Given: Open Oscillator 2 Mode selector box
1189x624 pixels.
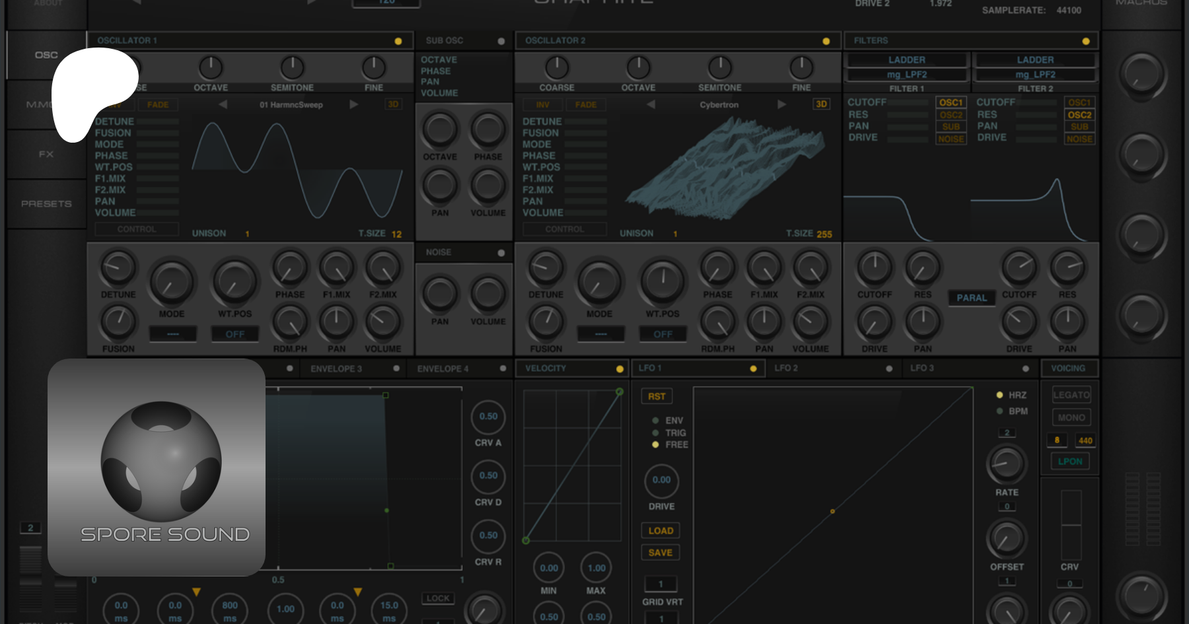Looking at the screenshot, I should [x=600, y=334].
